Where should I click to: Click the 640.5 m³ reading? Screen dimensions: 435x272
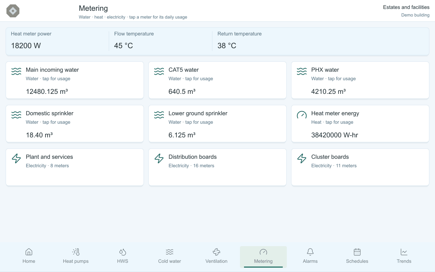pyautogui.click(x=182, y=91)
